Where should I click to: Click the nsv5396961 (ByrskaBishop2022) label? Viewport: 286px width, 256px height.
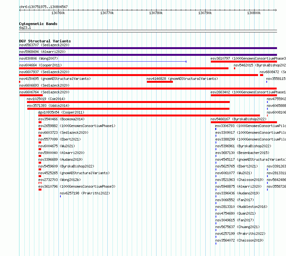[x=243, y=146]
